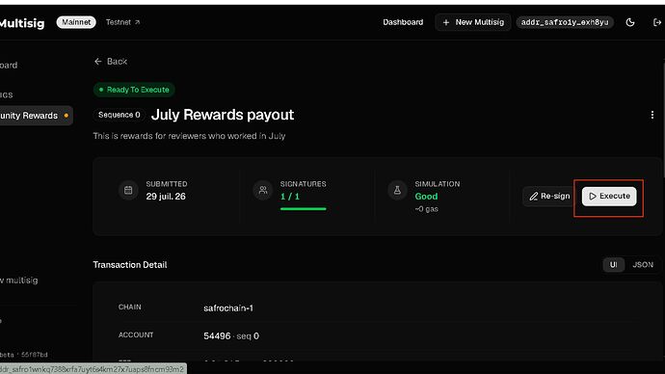Create a New Multisig from header
665x374 pixels.
pos(473,22)
